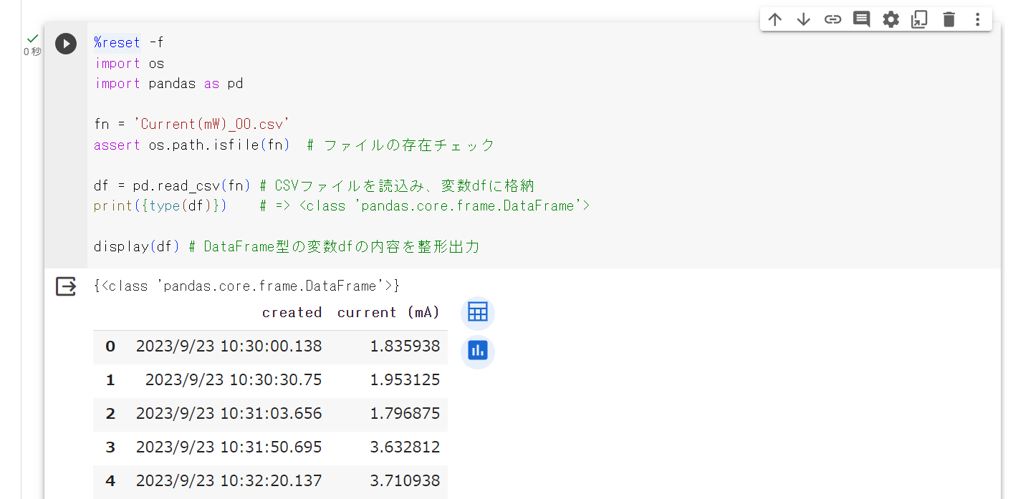
Task: Click the 'current (mA)' column header
Action: (x=388, y=313)
